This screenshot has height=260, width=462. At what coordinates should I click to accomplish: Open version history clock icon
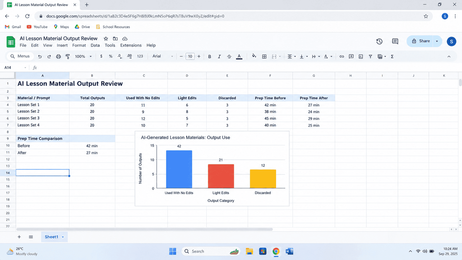379,41
